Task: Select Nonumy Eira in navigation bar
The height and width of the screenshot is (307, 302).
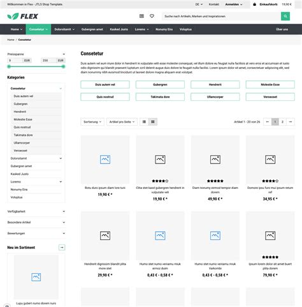Action: pyautogui.click(x=164, y=29)
